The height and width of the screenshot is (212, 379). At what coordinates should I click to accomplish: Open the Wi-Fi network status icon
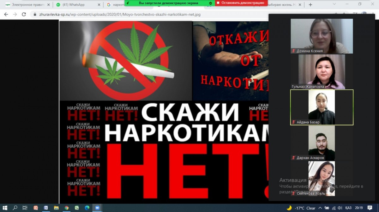coord(334,208)
